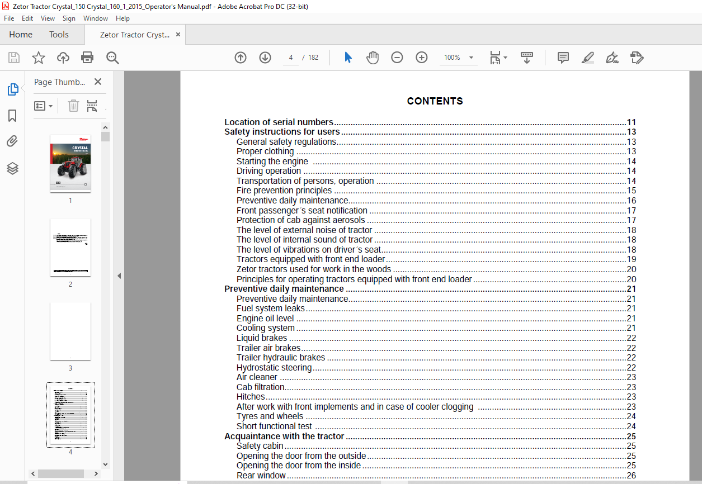Select page 4 contents thumbnail

pos(70,415)
